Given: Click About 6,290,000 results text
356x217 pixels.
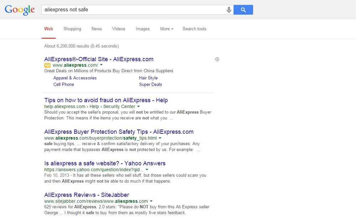Looking at the screenshot, I should (x=81, y=46).
